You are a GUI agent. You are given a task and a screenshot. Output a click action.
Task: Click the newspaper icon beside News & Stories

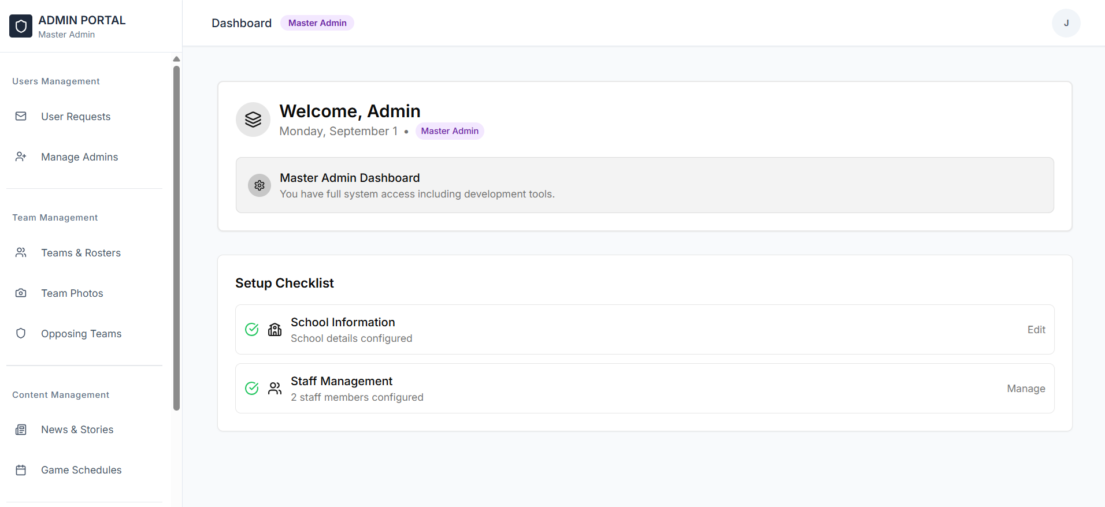pos(21,430)
